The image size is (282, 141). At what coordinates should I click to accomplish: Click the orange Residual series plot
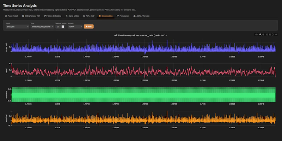pyautogui.click(x=143, y=118)
